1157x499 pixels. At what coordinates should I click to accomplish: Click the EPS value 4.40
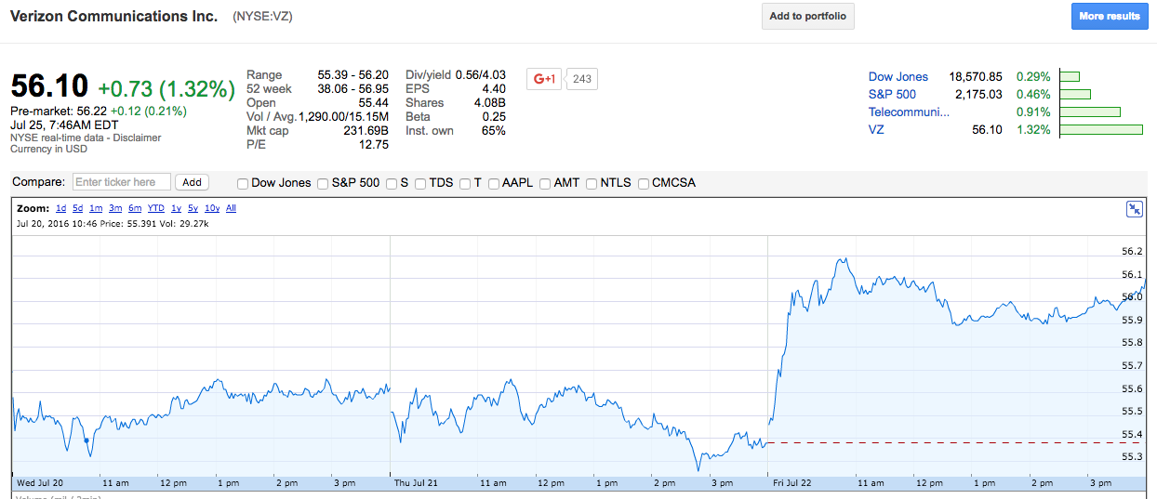494,89
